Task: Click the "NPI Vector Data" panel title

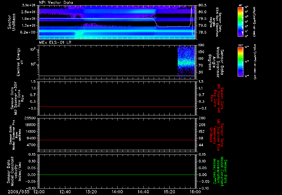Action: [x=56, y=2]
